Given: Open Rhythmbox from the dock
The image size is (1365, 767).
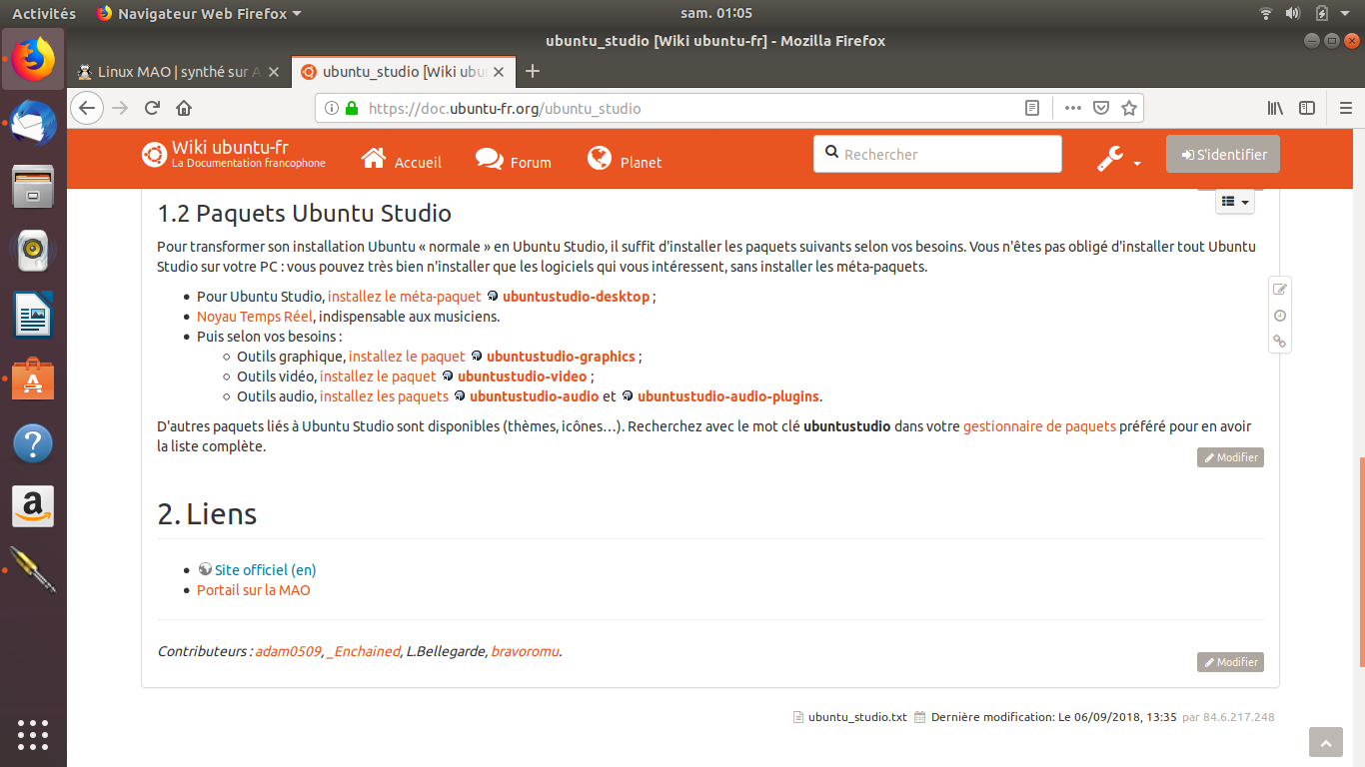Looking at the screenshot, I should pyautogui.click(x=33, y=252).
